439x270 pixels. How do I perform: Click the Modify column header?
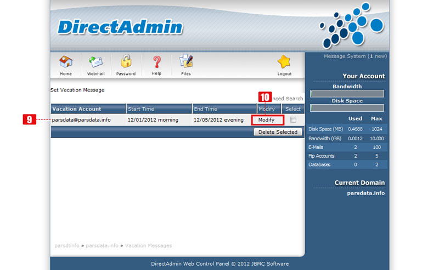click(267, 109)
